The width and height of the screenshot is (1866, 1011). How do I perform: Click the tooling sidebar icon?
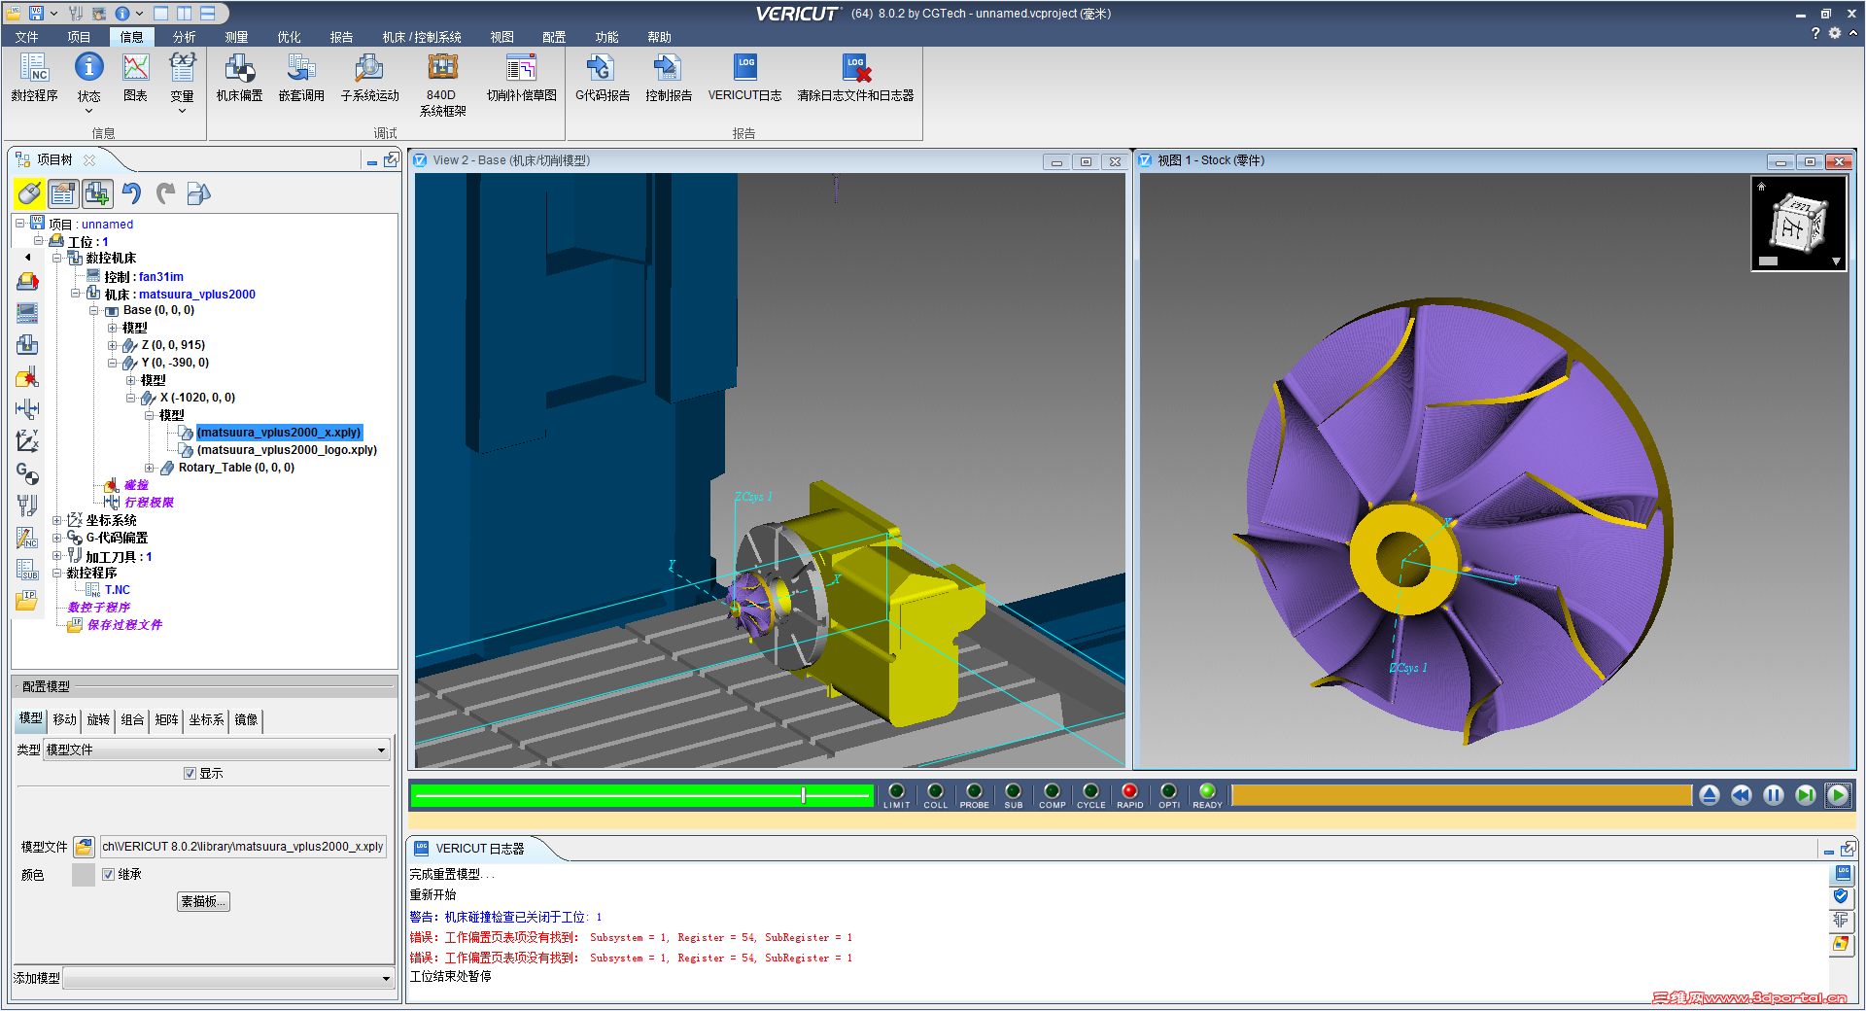tap(27, 505)
